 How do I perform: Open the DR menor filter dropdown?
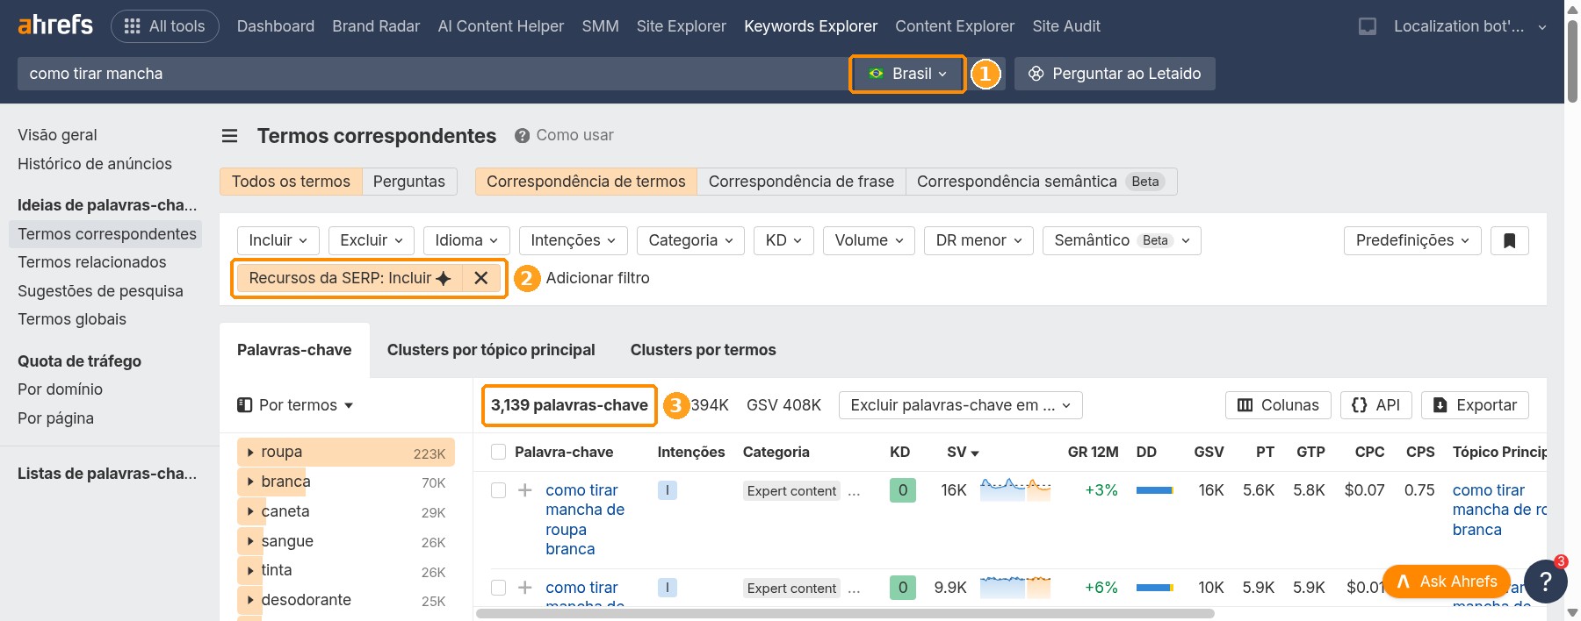pyautogui.click(x=979, y=240)
